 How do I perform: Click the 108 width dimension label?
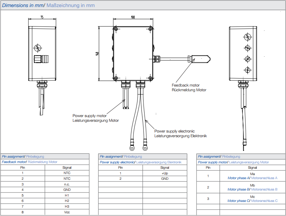[x=133, y=17]
